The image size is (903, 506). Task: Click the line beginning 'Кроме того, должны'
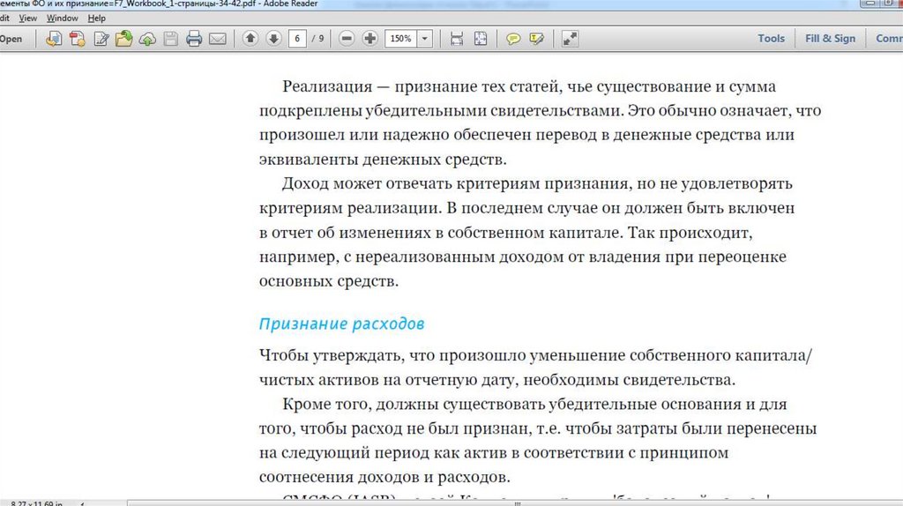[534, 404]
